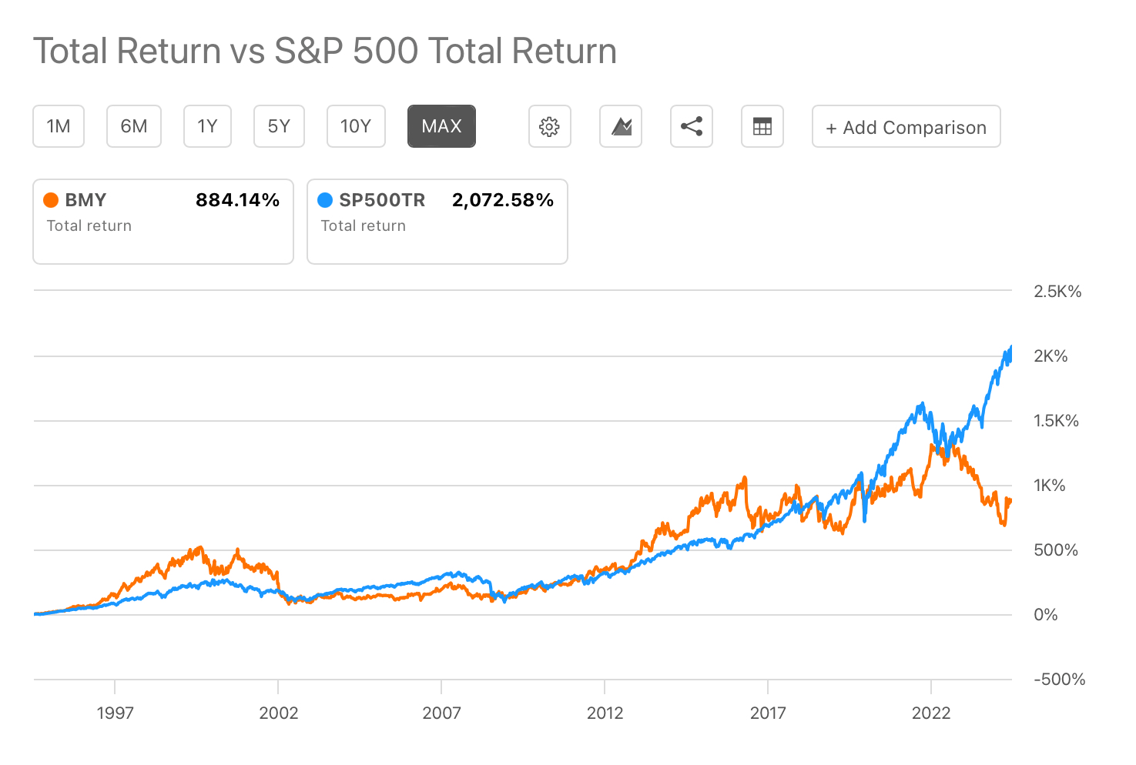Click the 2007 x-axis label
Image resolution: width=1136 pixels, height=765 pixels.
pyautogui.click(x=441, y=713)
